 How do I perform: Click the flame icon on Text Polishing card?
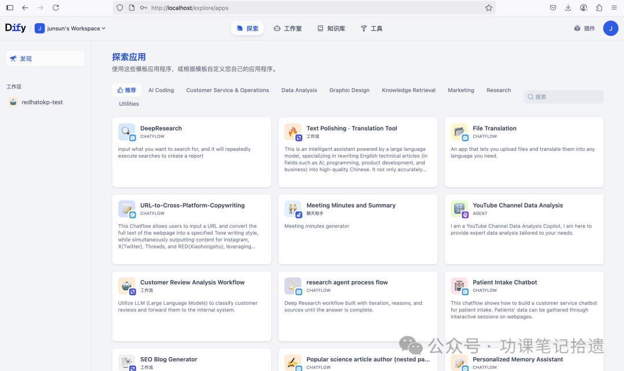(293, 132)
